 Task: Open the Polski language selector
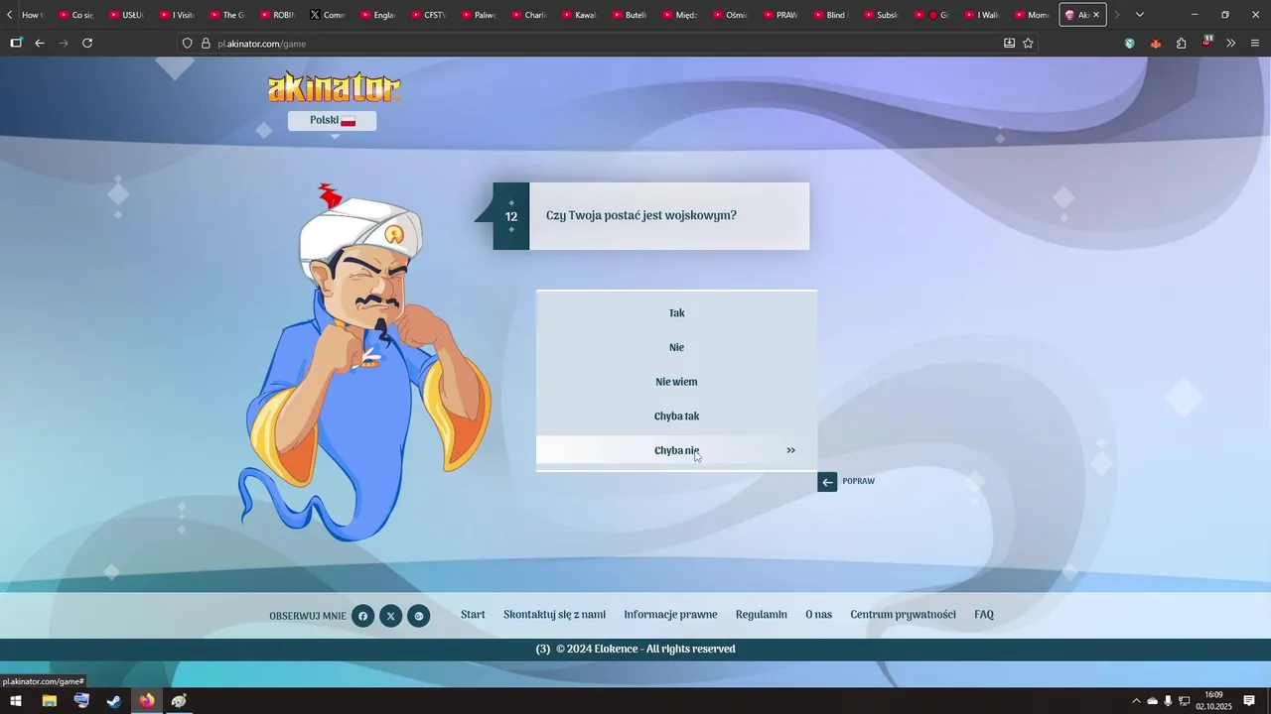point(332,121)
